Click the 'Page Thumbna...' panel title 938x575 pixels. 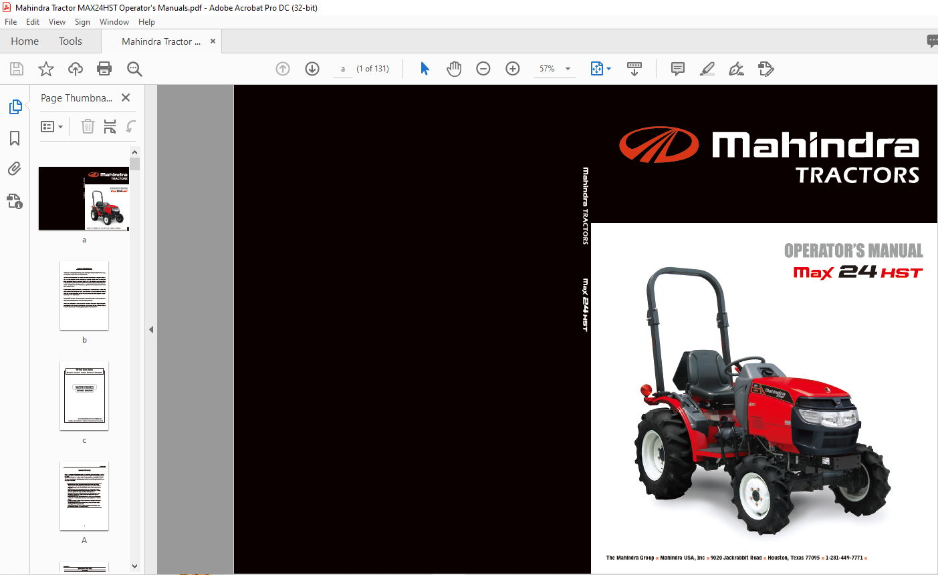(x=76, y=98)
